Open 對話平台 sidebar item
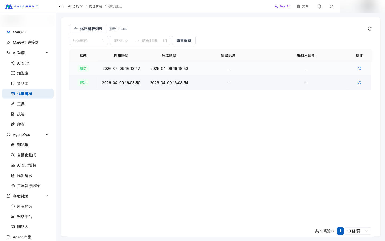 tap(28, 217)
